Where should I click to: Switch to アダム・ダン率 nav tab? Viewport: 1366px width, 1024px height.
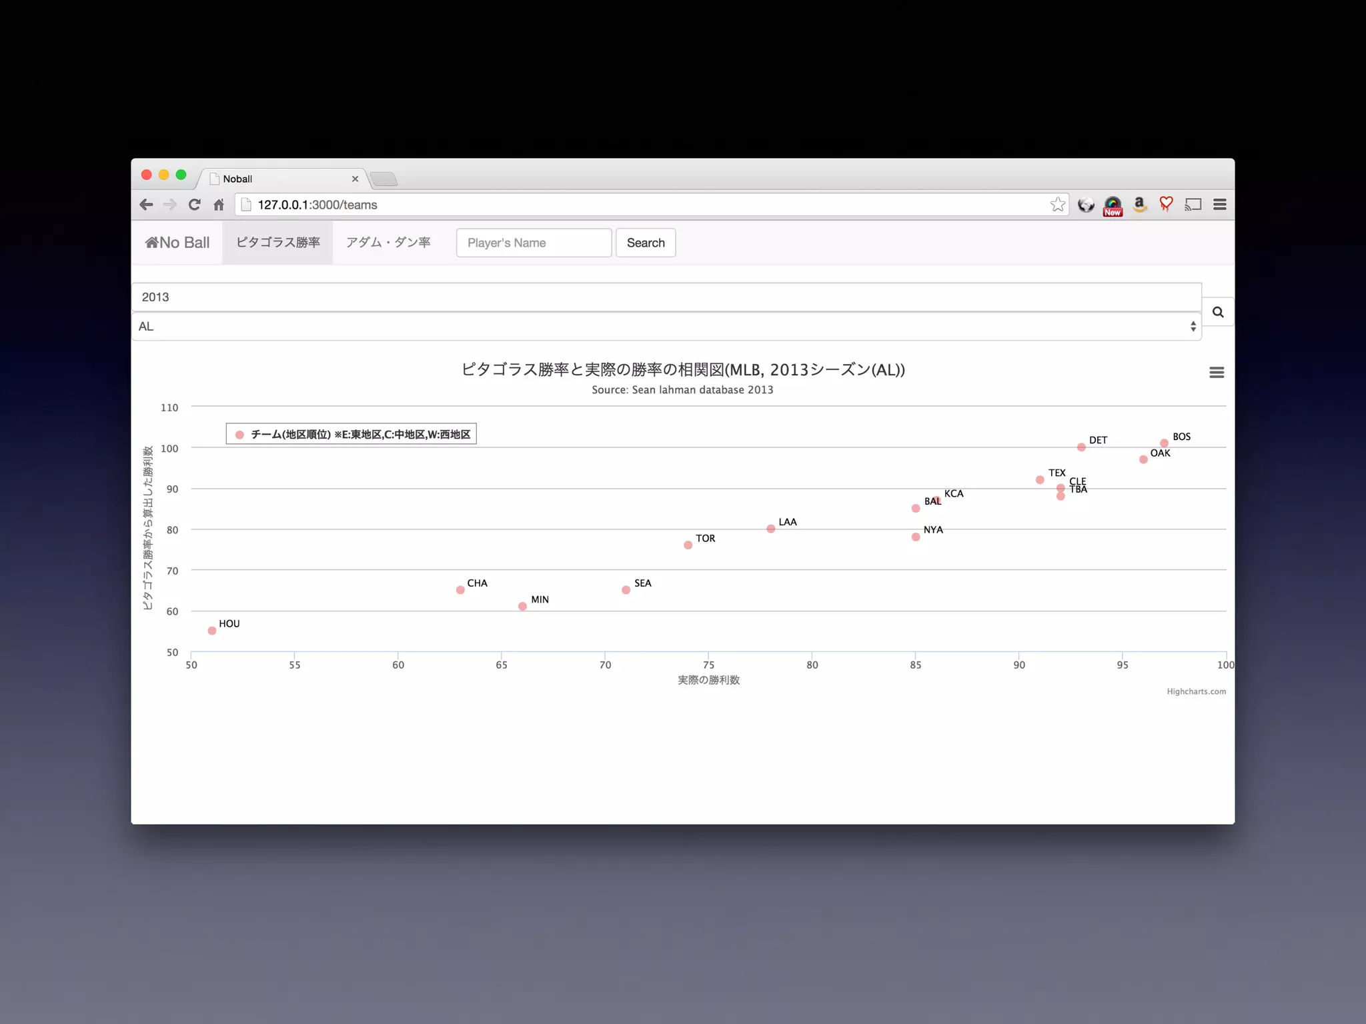coord(388,243)
